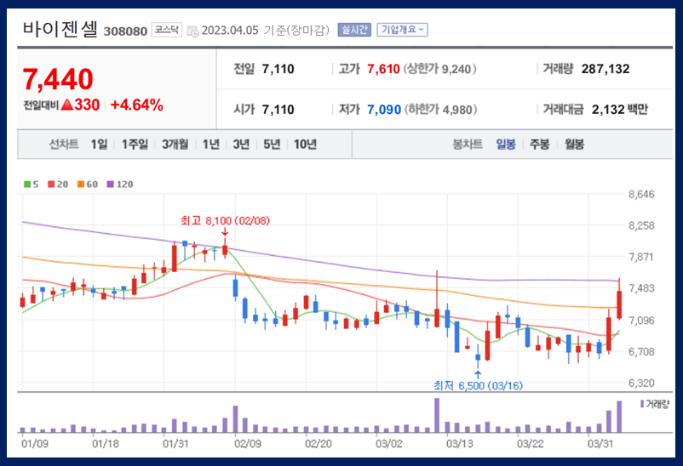Click the 최고 8,100 (02/08) marker
The height and width of the screenshot is (466, 683).
click(225, 220)
